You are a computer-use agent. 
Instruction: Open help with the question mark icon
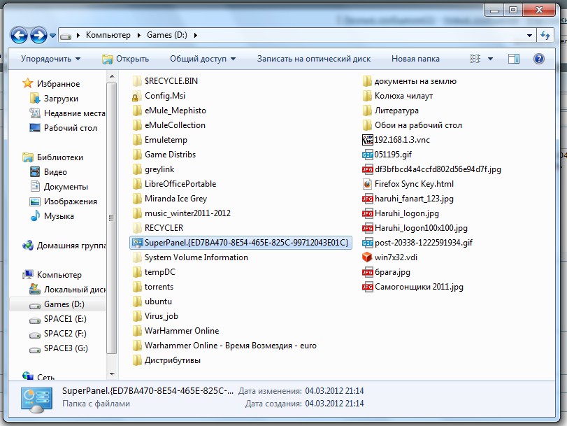pos(539,59)
